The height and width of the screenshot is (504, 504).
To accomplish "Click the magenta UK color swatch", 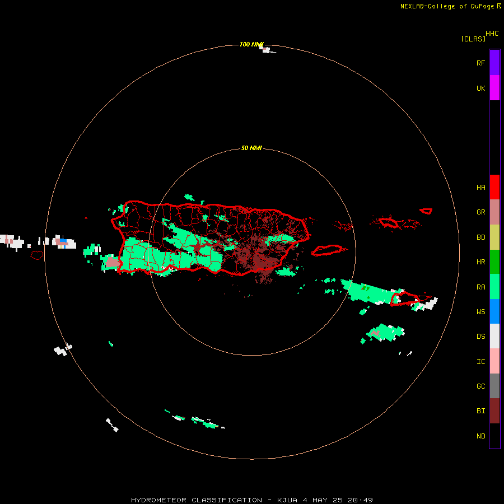I will pyautogui.click(x=494, y=87).
